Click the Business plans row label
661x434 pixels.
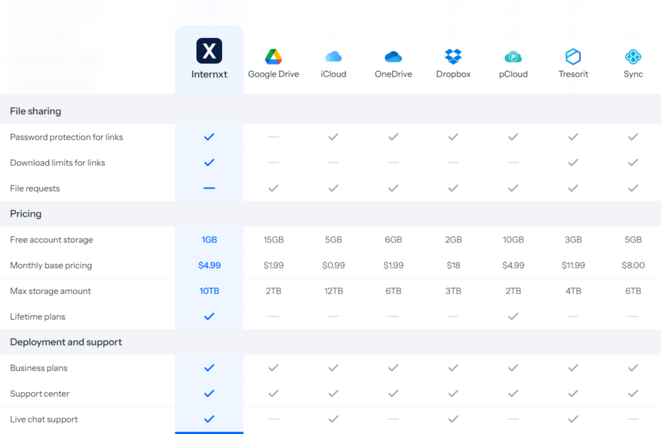point(39,368)
